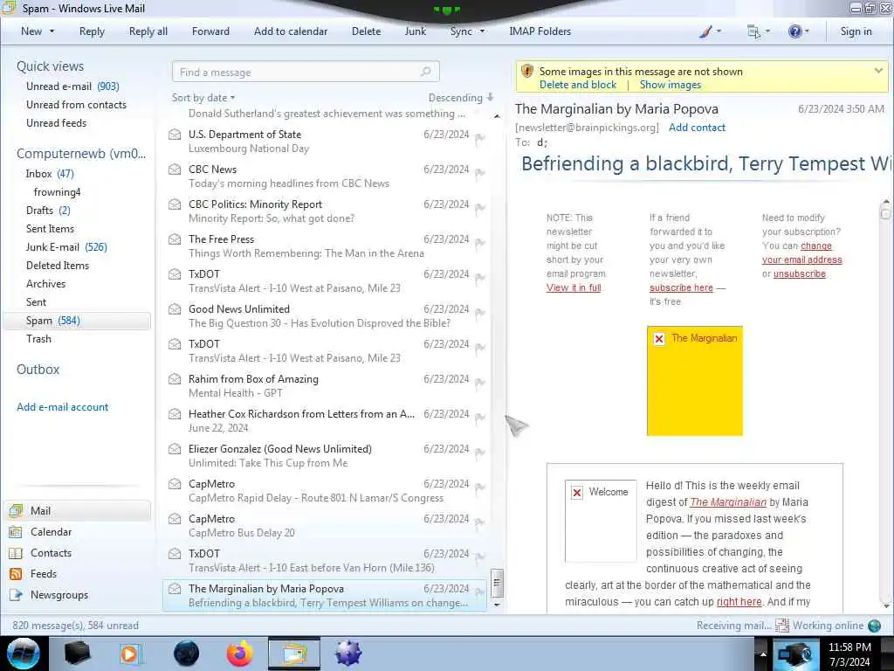Viewport: 894px width, 671px height.
Task: Open the New message dropdown arrow
Action: tap(52, 31)
